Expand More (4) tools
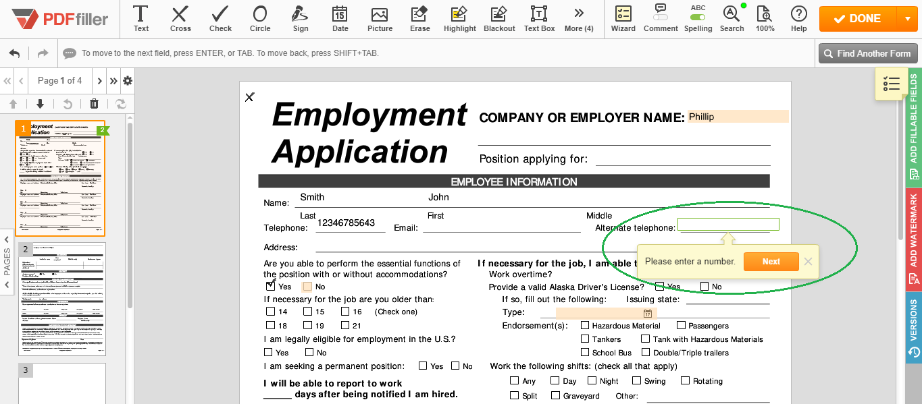This screenshot has width=922, height=404. (579, 19)
